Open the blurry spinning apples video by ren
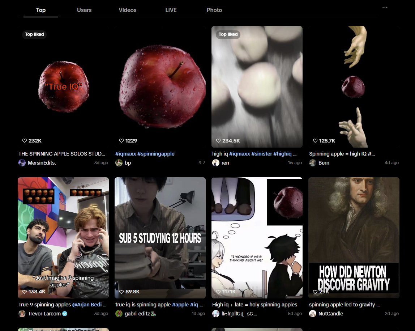Screen dimensions: 415x331 [x=257, y=86]
